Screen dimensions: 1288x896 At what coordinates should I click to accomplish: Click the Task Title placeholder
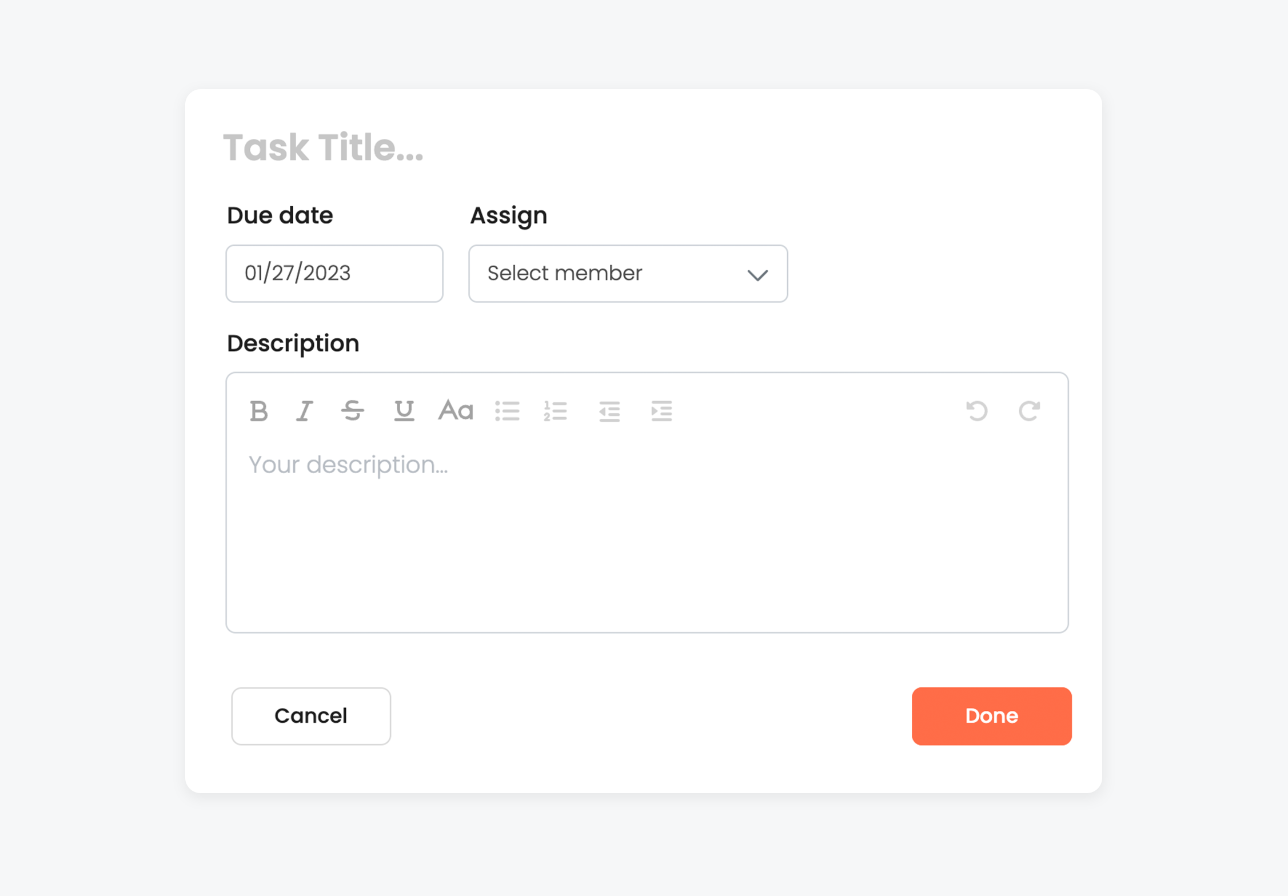coord(324,149)
